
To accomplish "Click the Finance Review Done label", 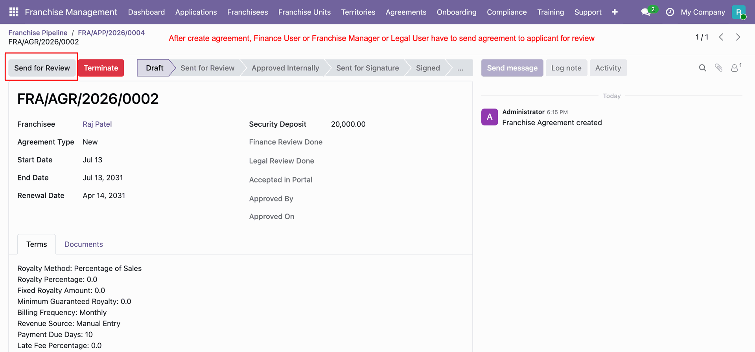I will [x=285, y=142].
